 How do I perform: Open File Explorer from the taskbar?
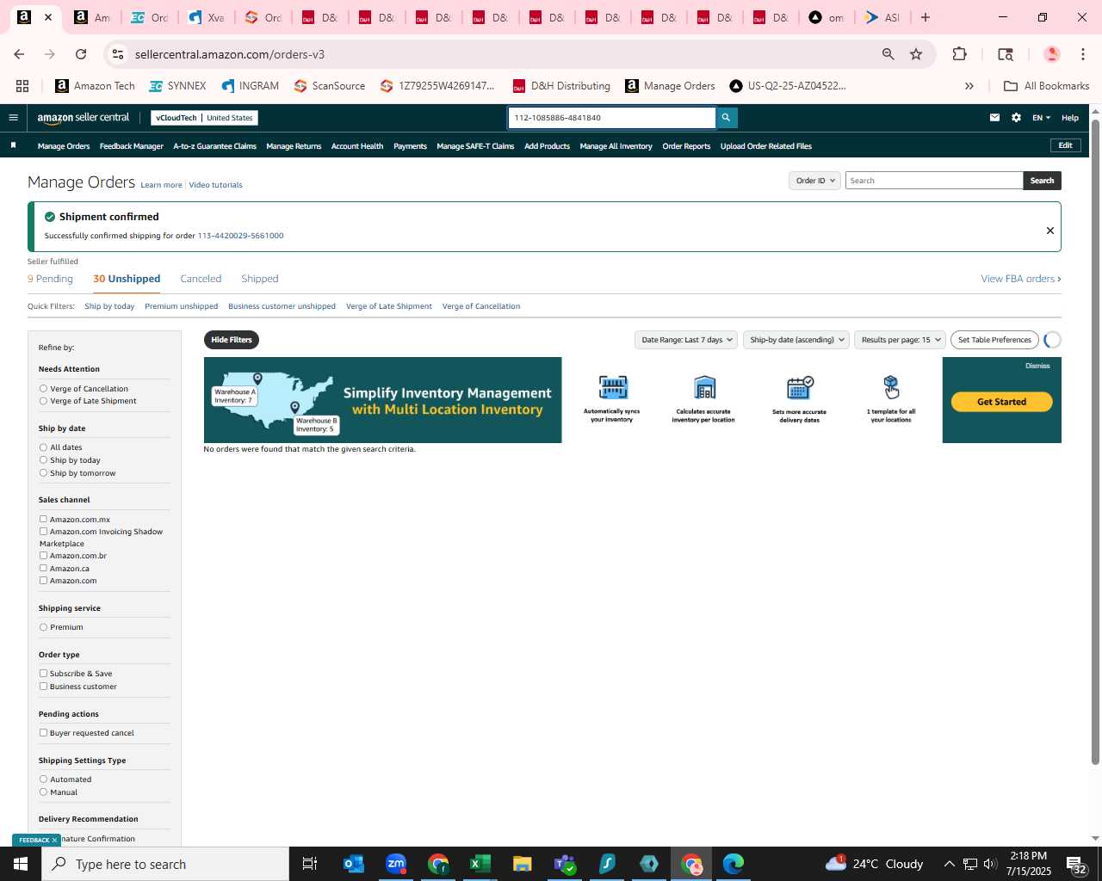pyautogui.click(x=523, y=864)
